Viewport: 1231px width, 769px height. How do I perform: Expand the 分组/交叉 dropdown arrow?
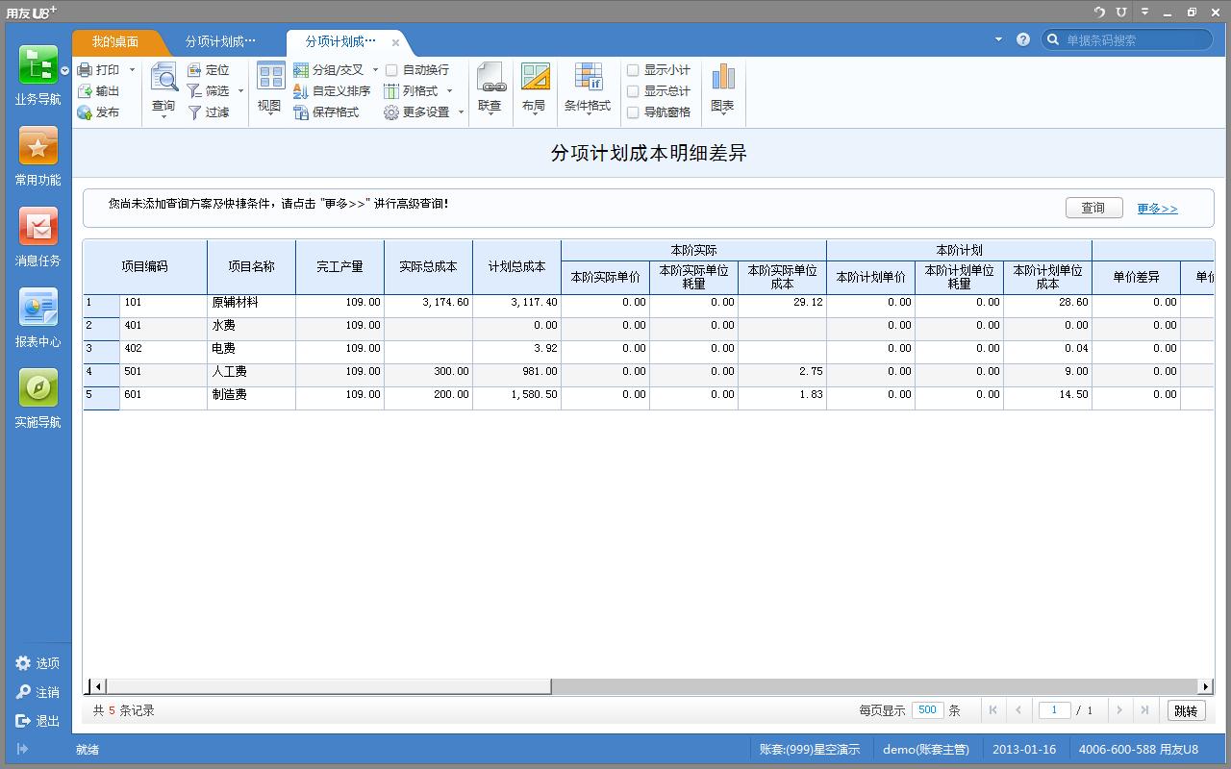[375, 70]
